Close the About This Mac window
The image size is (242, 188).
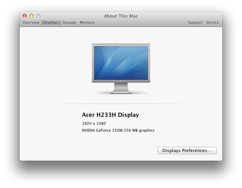point(25,16)
